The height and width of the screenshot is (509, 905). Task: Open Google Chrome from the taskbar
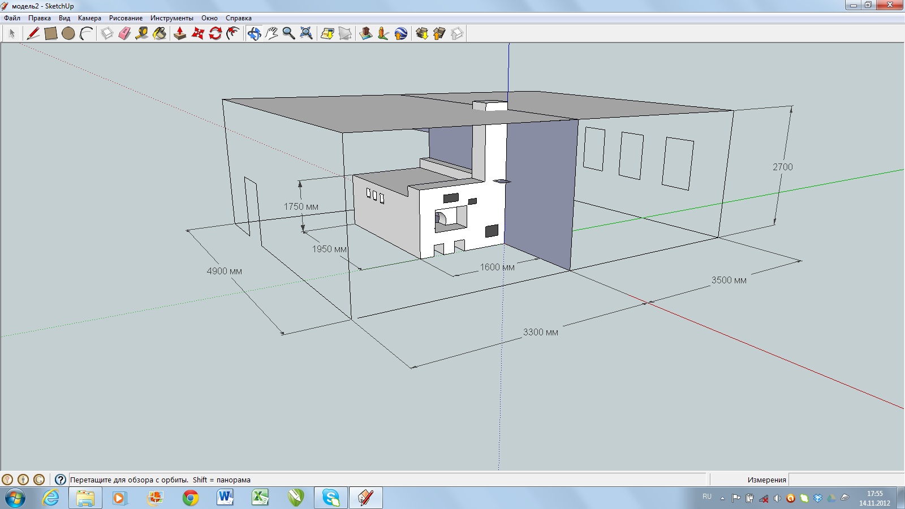coord(191,498)
